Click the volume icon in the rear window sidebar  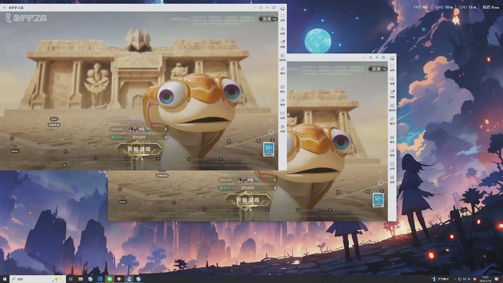click(392, 80)
